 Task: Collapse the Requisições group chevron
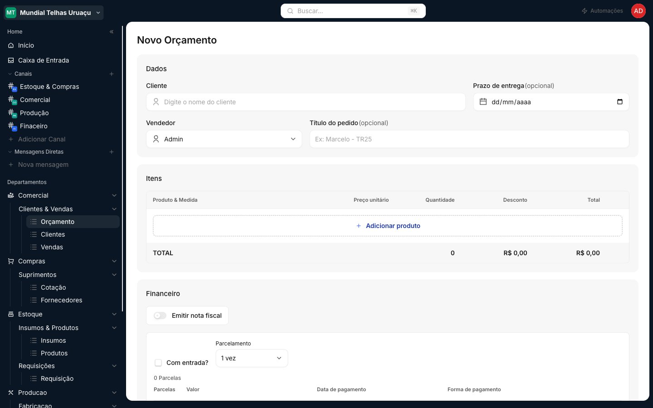(x=114, y=366)
